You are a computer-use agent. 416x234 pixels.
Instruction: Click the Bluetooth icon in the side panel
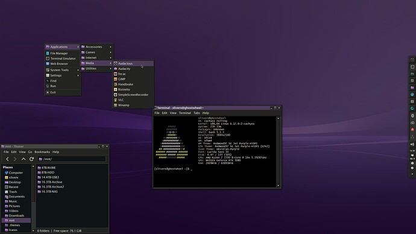tap(412, 116)
